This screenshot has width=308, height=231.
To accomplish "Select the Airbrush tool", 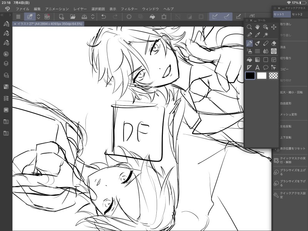I will (249, 51).
